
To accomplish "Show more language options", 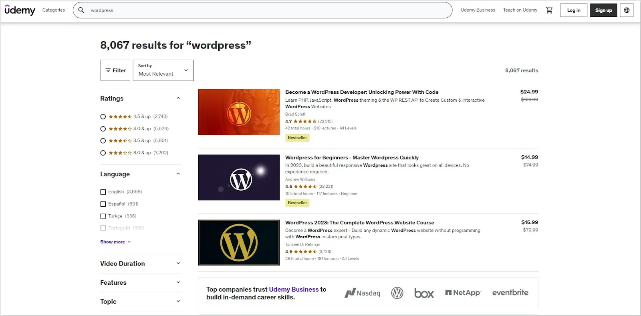I will click(x=115, y=242).
